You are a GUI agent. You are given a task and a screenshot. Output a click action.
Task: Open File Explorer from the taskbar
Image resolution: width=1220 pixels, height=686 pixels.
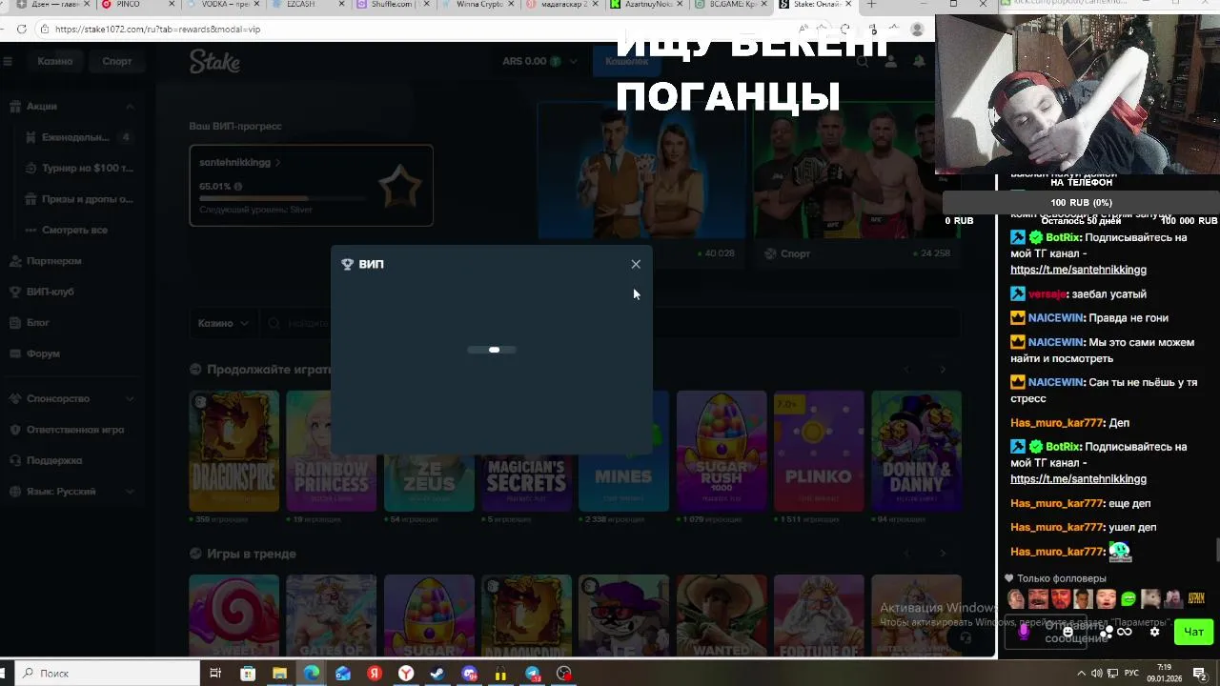[x=279, y=674]
